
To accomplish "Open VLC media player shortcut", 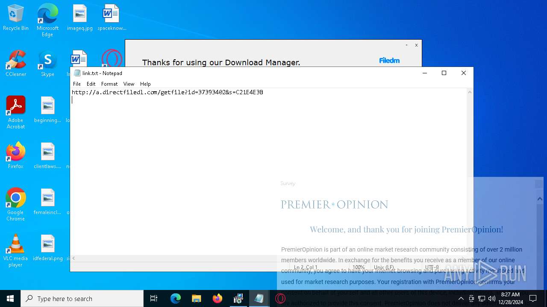I will [x=16, y=251].
